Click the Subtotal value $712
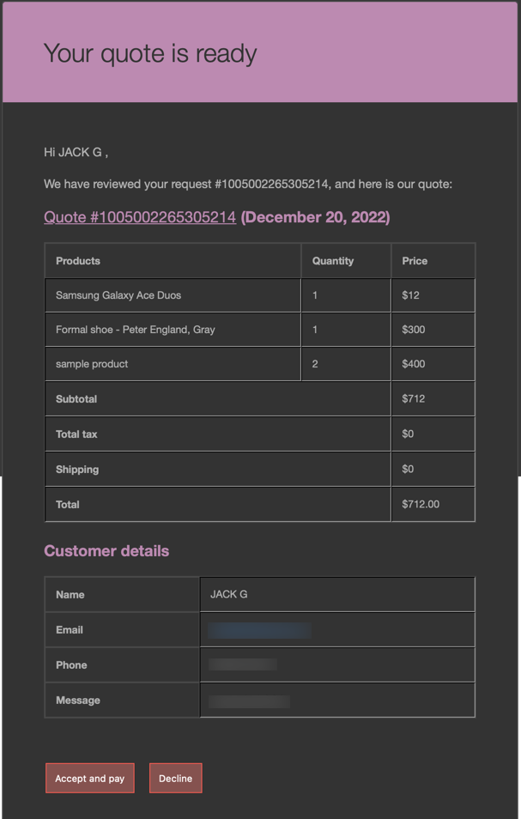Image resolution: width=521 pixels, height=819 pixels. pyautogui.click(x=414, y=399)
